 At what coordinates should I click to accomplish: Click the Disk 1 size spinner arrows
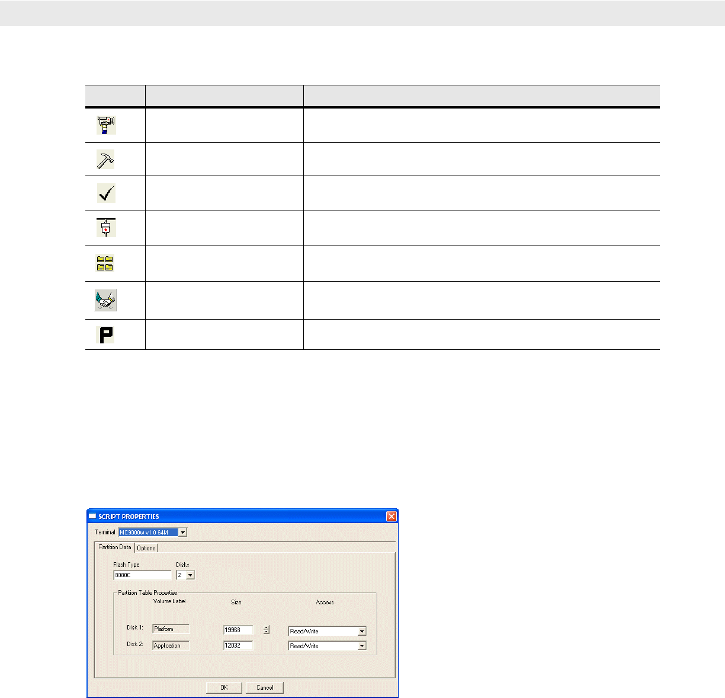click(267, 630)
